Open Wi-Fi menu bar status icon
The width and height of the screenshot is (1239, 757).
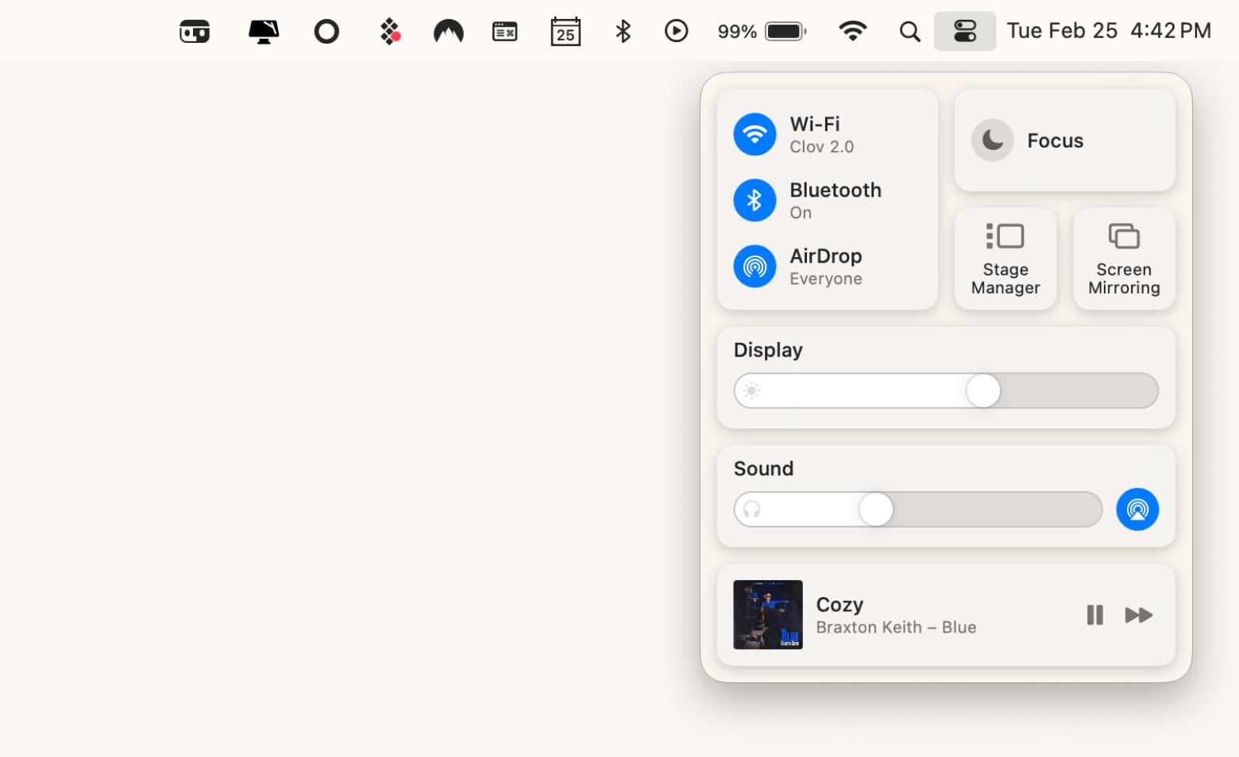(x=852, y=31)
